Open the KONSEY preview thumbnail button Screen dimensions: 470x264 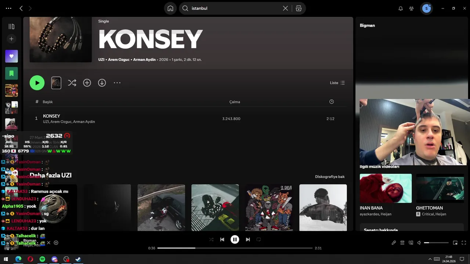point(56,83)
